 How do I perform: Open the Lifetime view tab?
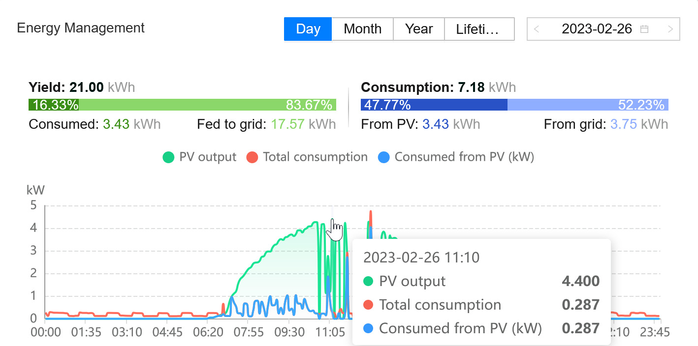(478, 29)
